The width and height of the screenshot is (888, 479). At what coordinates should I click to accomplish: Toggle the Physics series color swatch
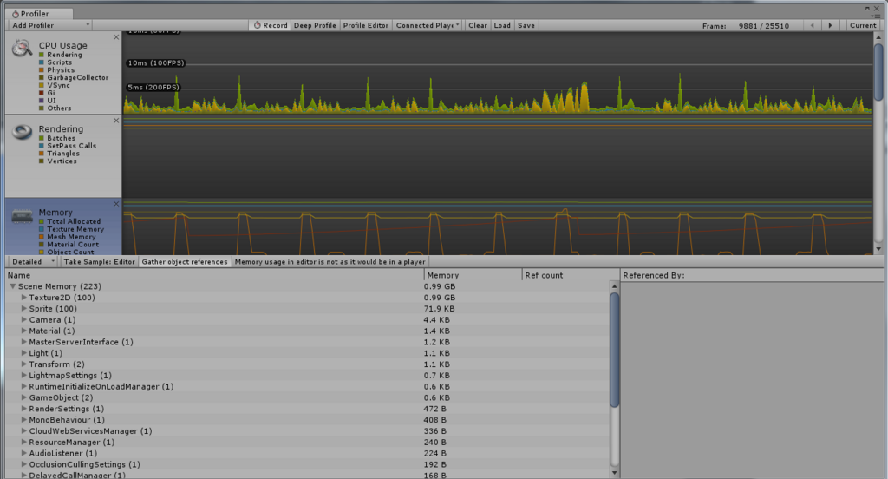(x=42, y=70)
